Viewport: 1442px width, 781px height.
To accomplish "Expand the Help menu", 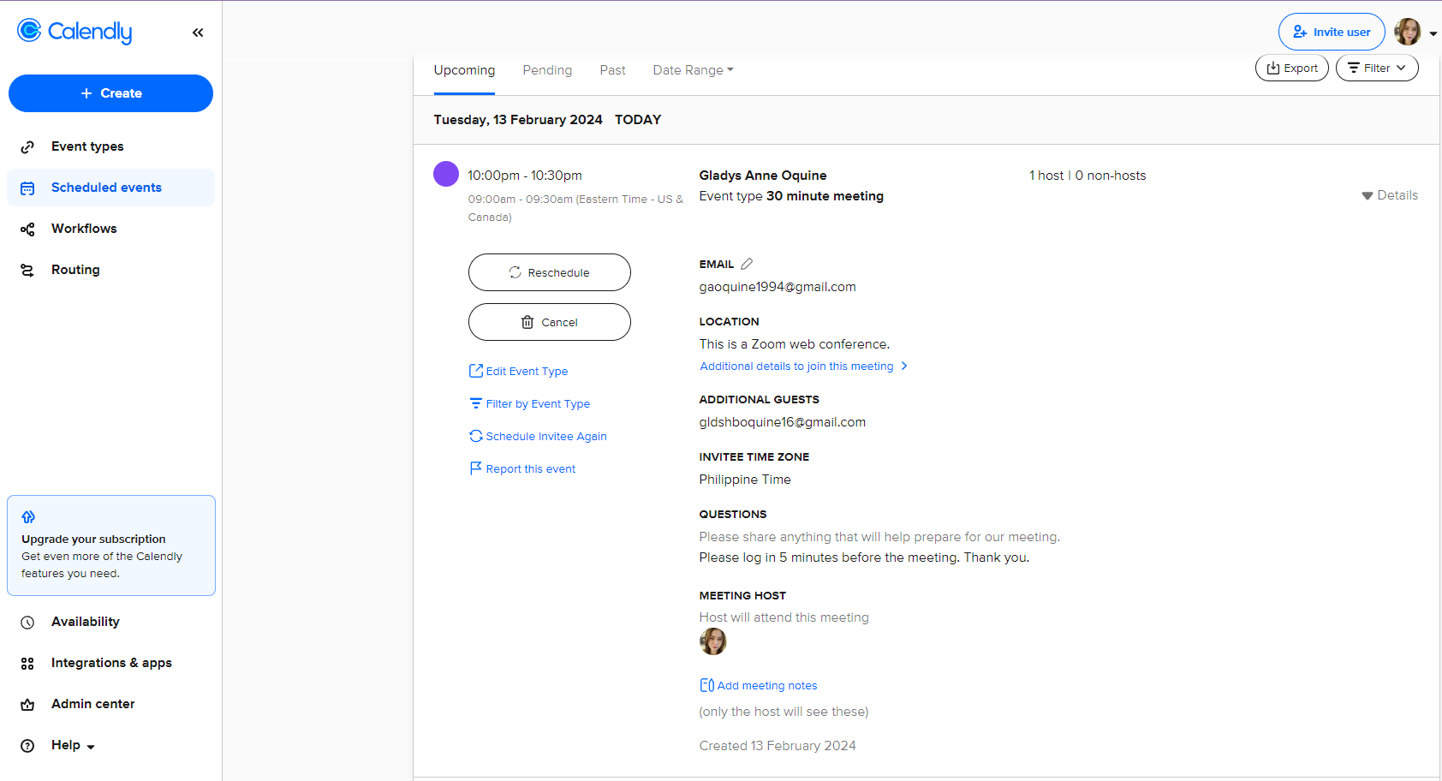I will coord(72,745).
